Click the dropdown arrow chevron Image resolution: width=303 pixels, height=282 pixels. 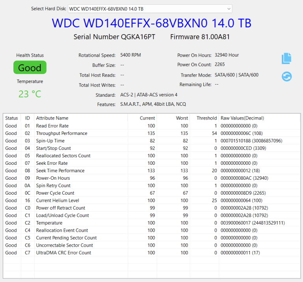229,9
